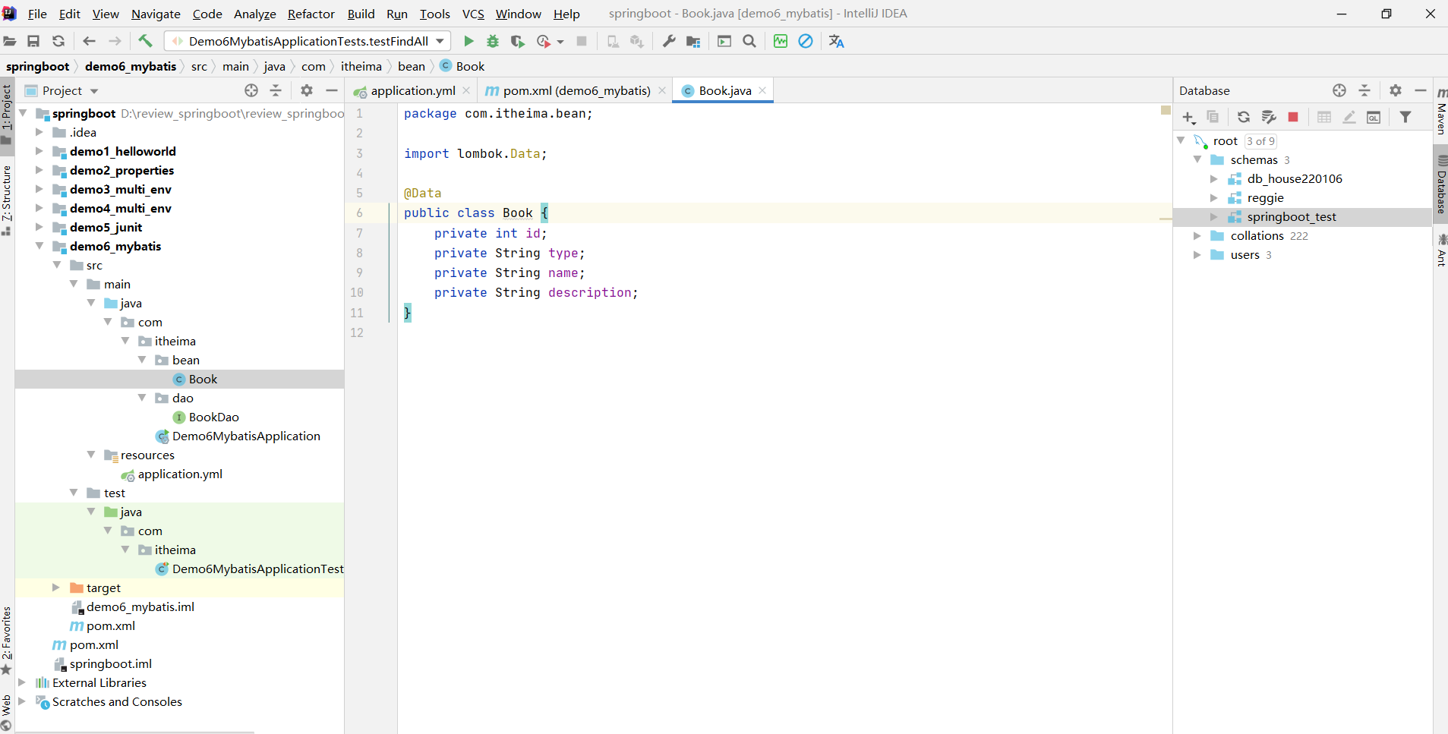Viewport: 1448px width, 734px height.
Task: Click the Debug bug icon in toolbar
Action: point(493,41)
